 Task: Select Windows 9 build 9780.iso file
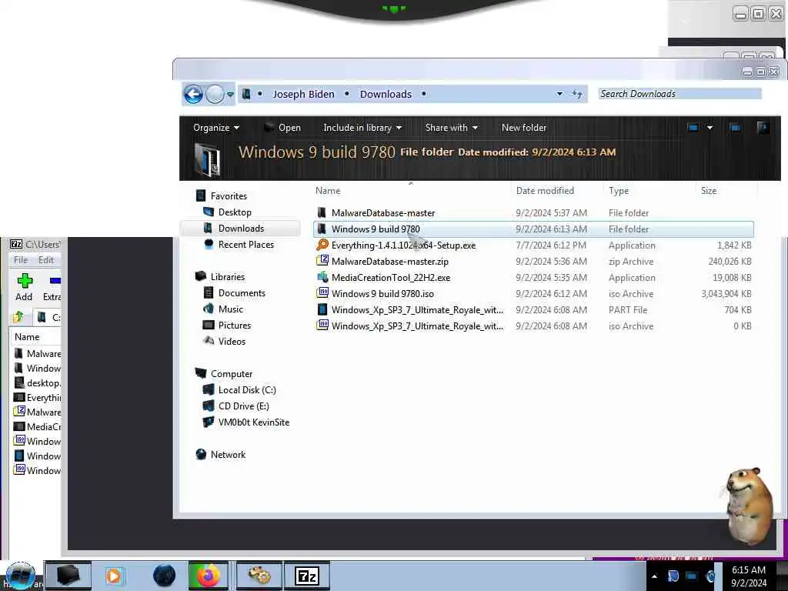click(533, 293)
